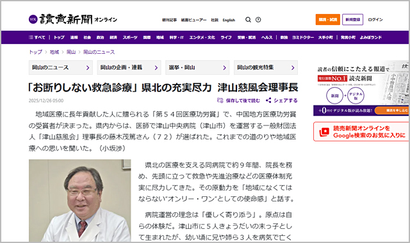Click the デジタル版 circle in the ad

356,95
